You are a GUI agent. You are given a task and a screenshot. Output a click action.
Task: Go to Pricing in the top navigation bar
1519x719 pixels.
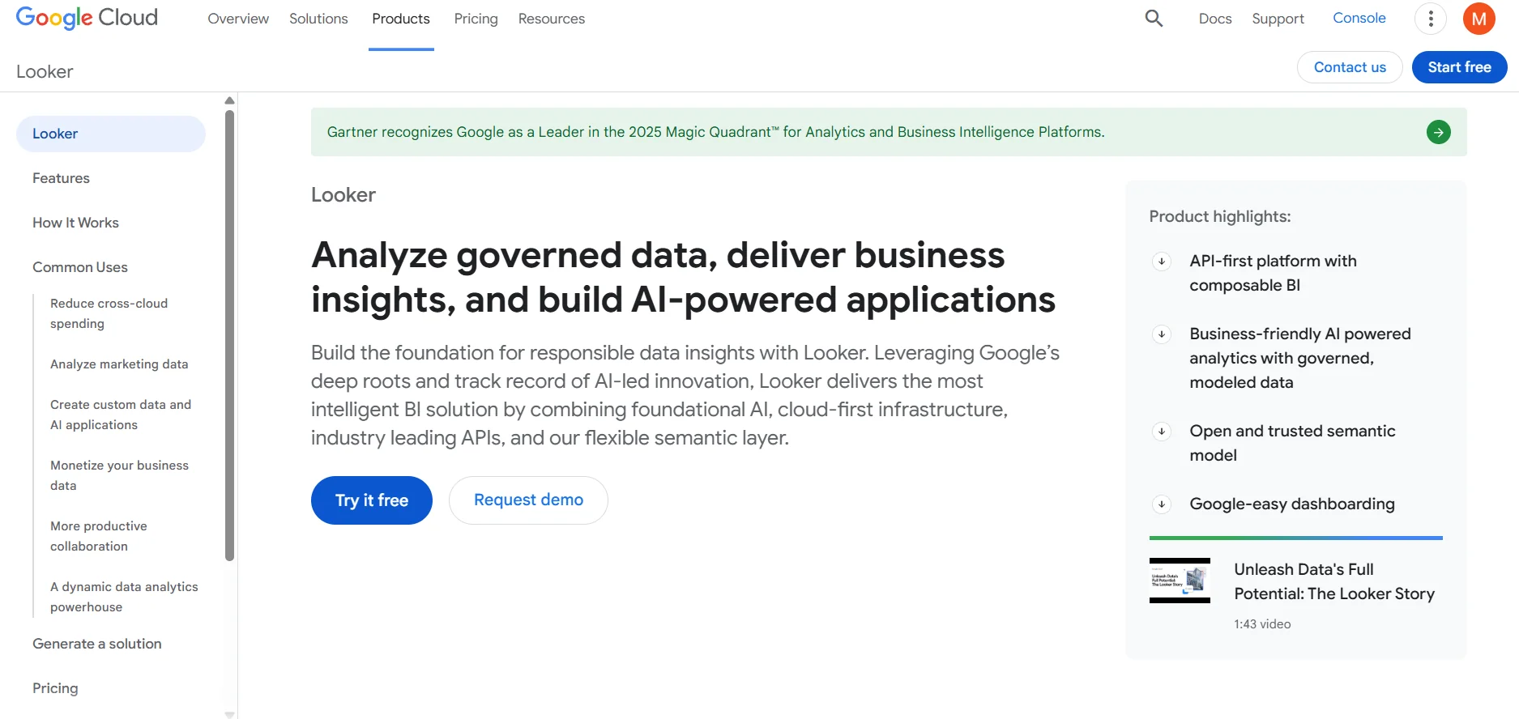coord(476,19)
